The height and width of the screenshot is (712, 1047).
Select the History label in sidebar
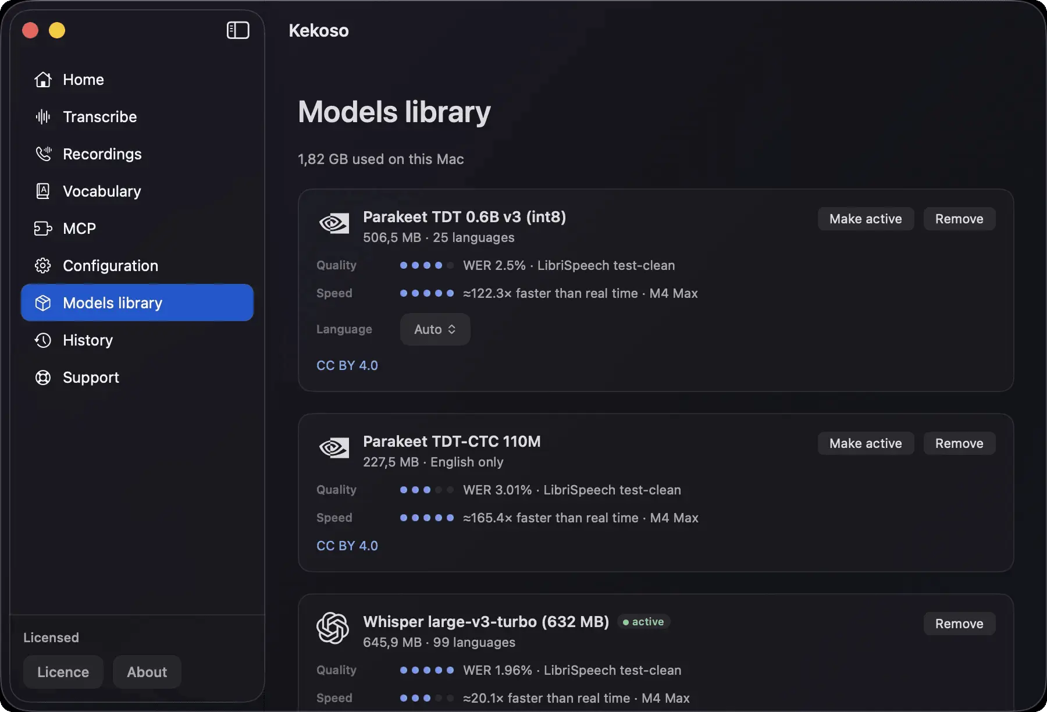pos(88,340)
